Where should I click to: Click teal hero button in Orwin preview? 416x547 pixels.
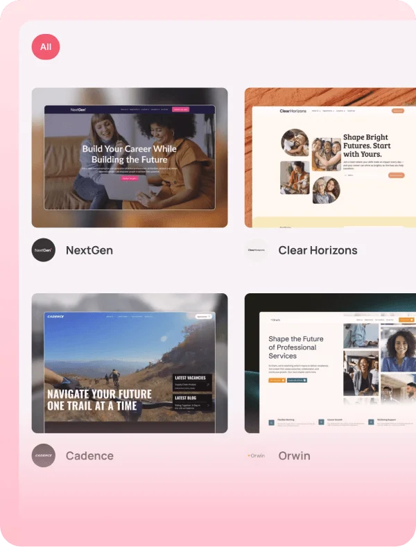[x=296, y=380]
